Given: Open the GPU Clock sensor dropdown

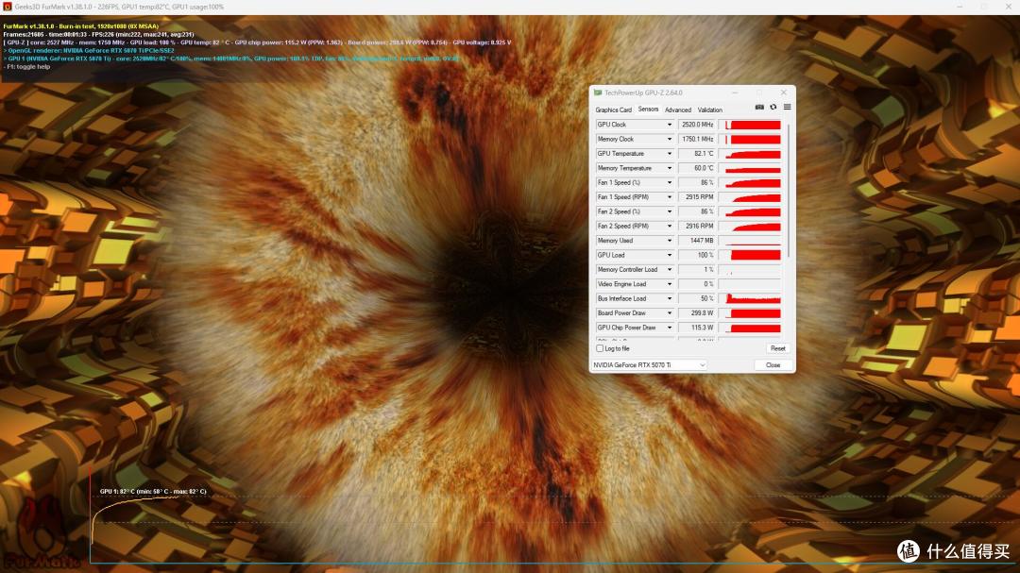Looking at the screenshot, I should point(670,125).
